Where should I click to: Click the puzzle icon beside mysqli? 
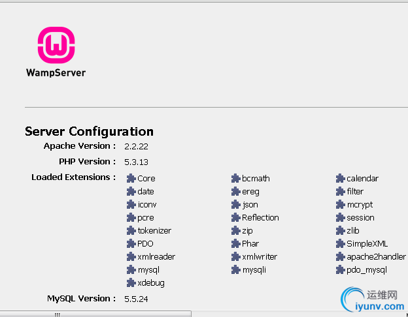click(x=236, y=270)
